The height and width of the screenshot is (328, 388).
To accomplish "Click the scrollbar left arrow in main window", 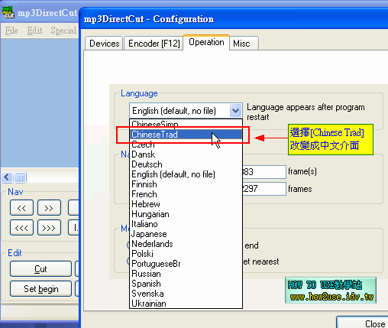I will click(x=7, y=177).
